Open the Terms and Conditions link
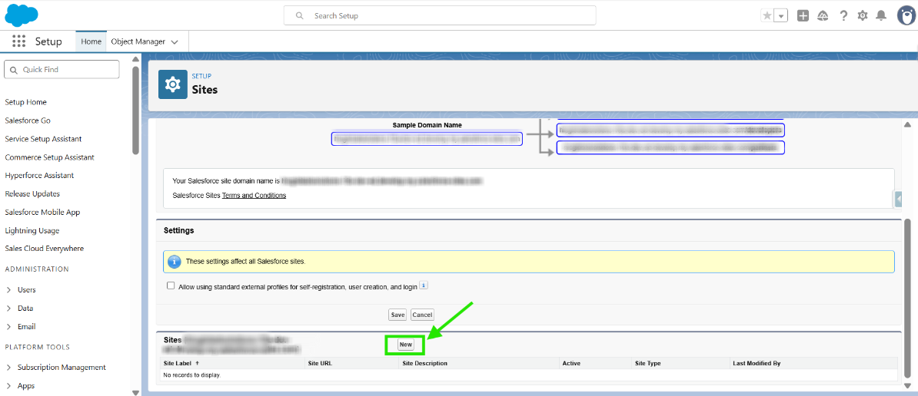The width and height of the screenshot is (918, 396). (254, 196)
